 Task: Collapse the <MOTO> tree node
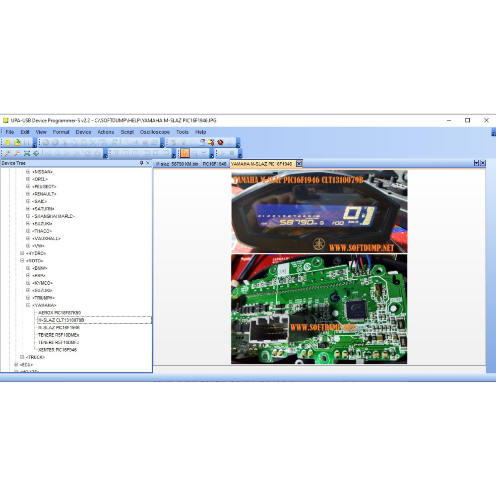tap(22, 261)
